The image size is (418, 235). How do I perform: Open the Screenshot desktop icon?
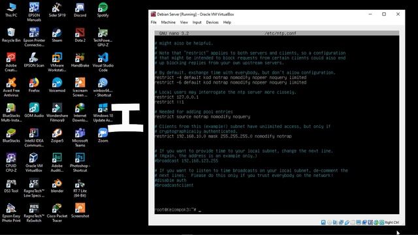tap(80, 211)
